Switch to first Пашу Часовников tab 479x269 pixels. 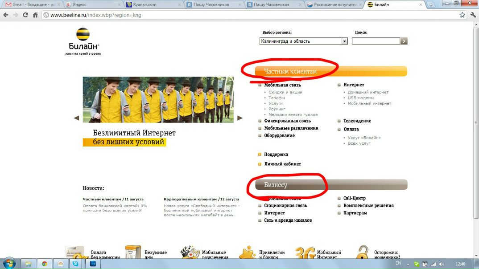click(x=215, y=4)
